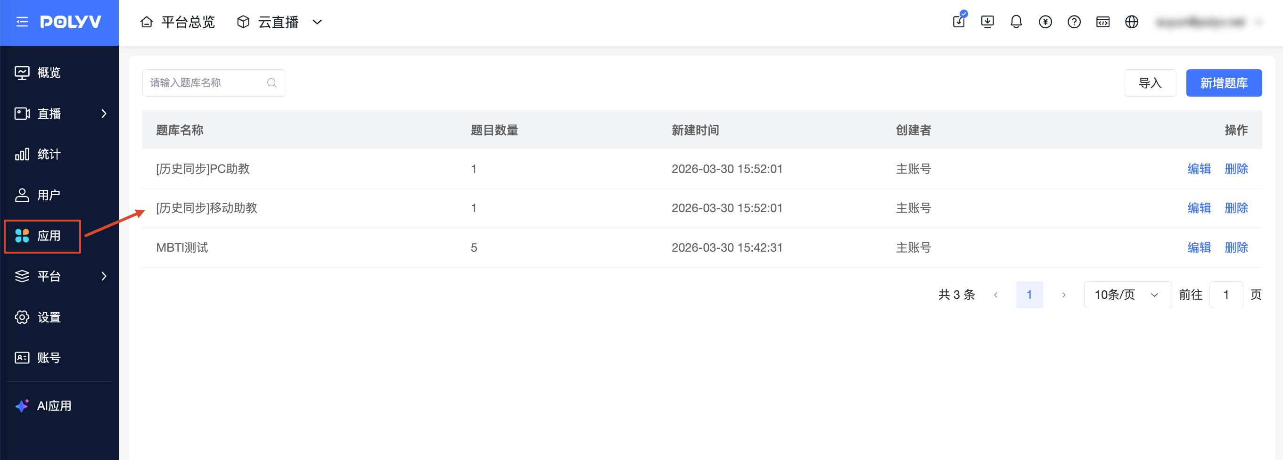This screenshot has height=460, width=1283.
Task: Collapse sidebar using hamburger menu icon
Action: click(22, 22)
